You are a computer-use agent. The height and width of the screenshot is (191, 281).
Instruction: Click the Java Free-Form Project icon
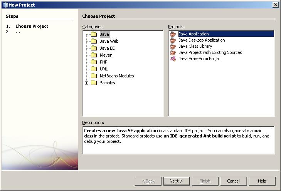(x=173, y=59)
